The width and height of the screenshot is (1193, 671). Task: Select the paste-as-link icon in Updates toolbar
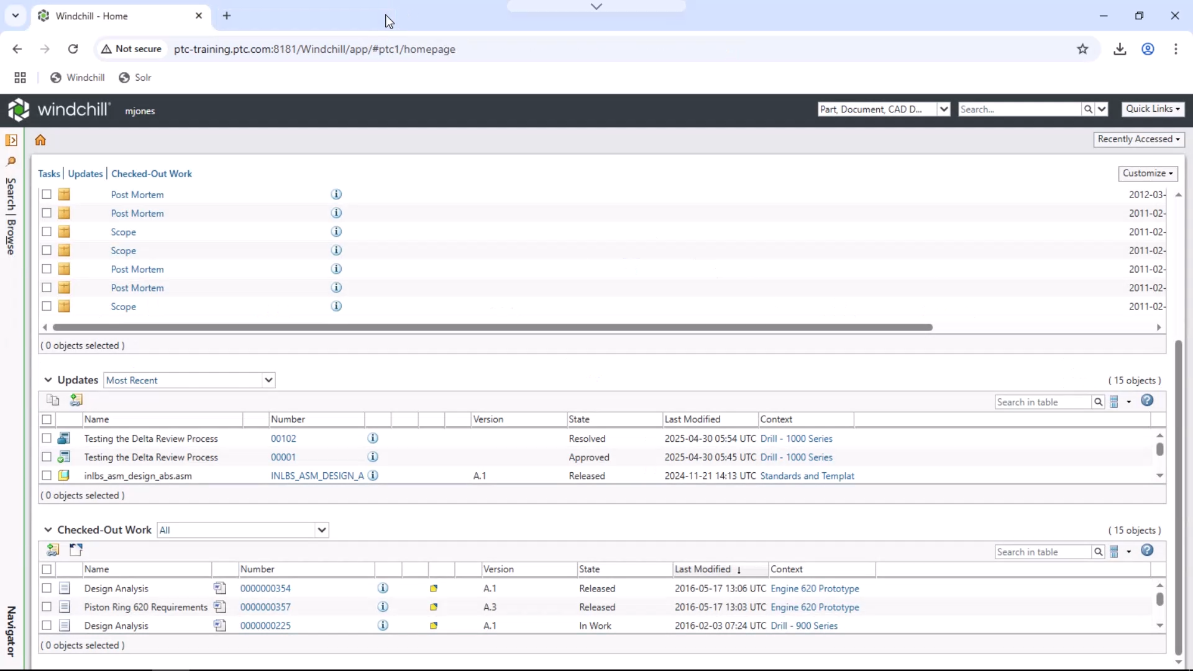click(76, 400)
